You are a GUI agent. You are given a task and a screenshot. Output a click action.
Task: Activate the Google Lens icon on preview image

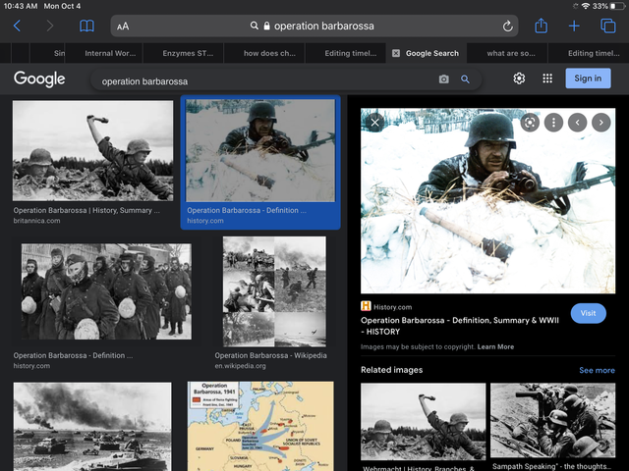click(530, 123)
